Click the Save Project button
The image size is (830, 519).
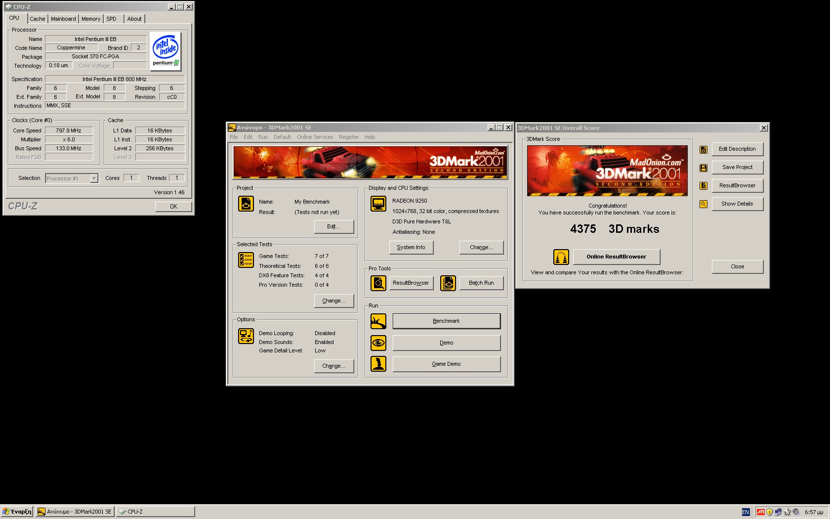click(x=738, y=168)
